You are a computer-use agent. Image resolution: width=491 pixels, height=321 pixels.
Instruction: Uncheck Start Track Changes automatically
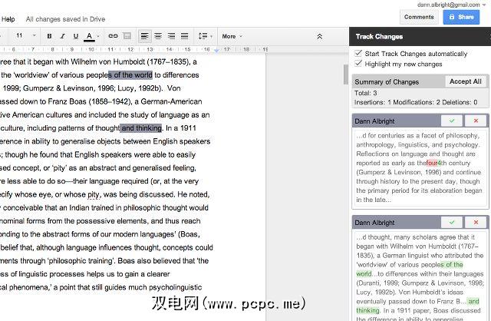pos(359,54)
